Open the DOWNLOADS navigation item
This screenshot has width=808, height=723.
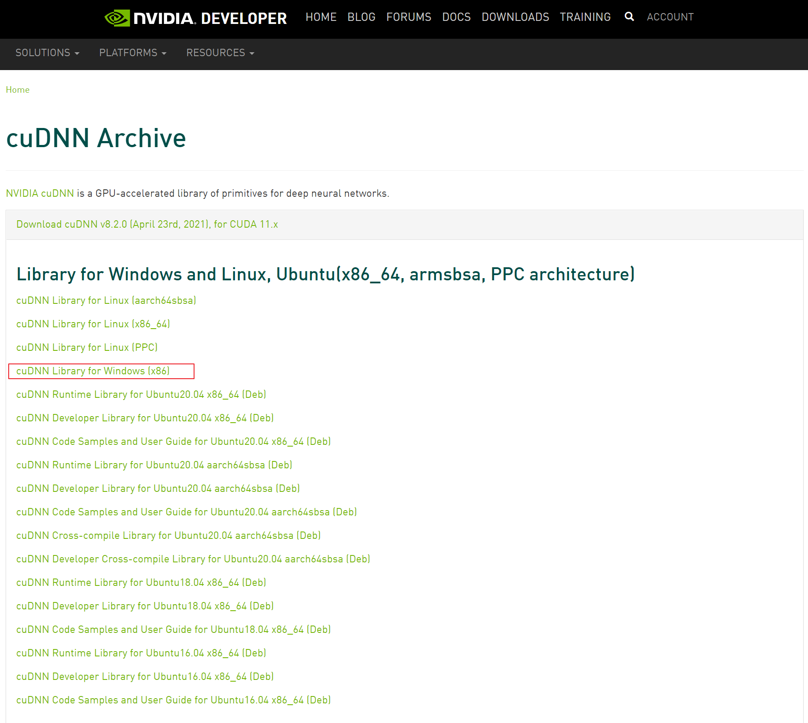pos(515,17)
